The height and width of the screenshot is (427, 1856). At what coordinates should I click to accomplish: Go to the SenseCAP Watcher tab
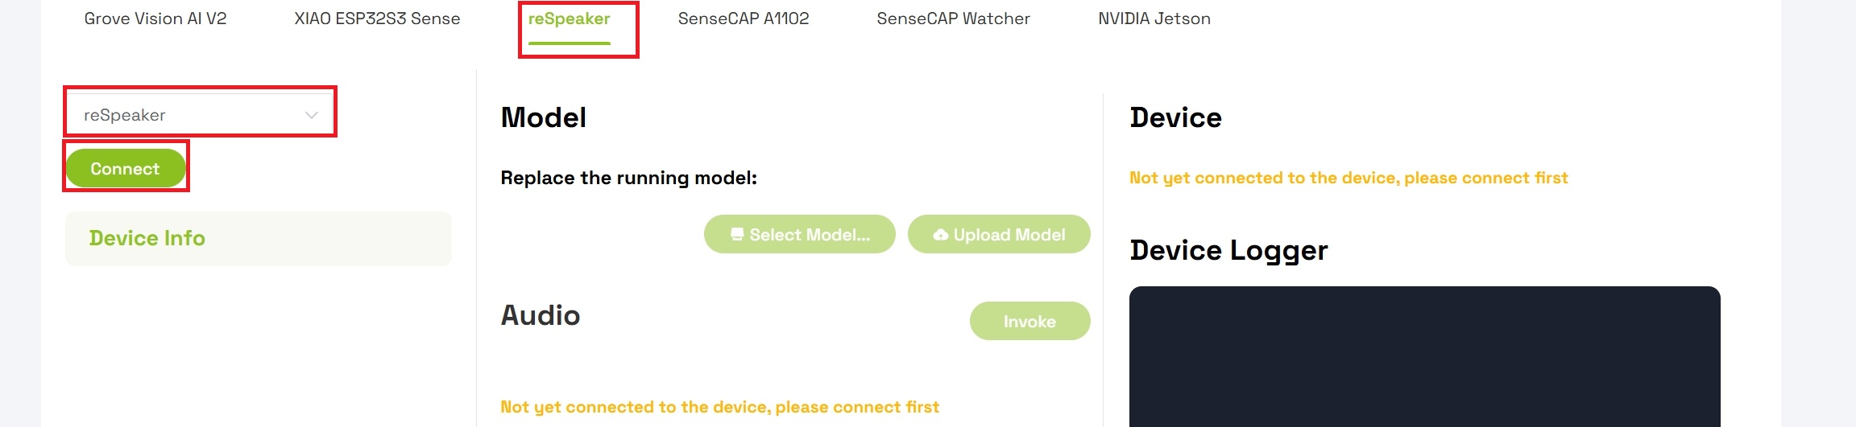[x=953, y=18]
